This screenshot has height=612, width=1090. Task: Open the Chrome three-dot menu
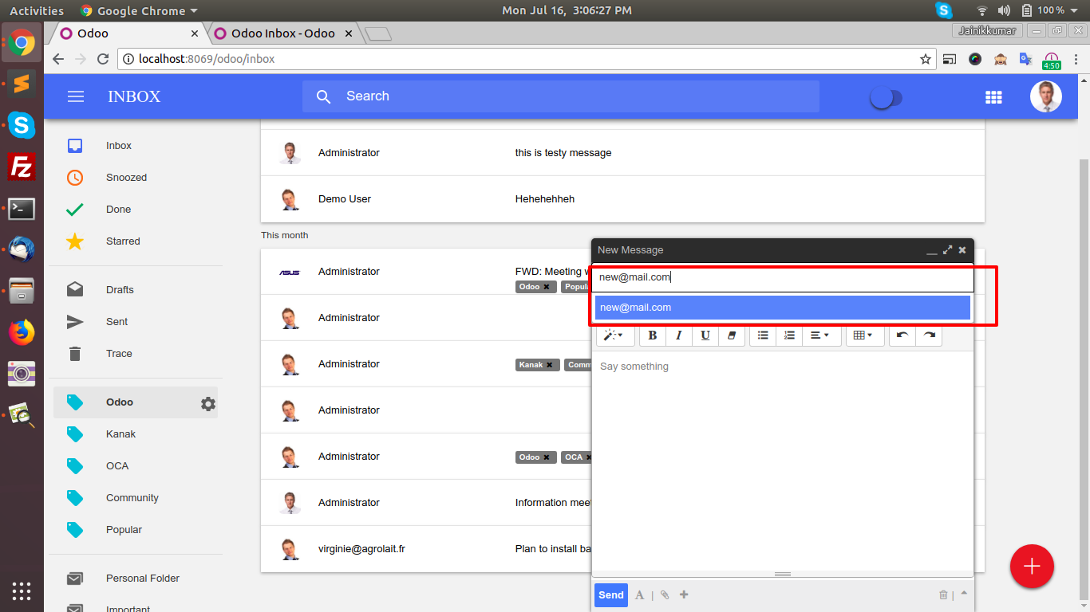[x=1076, y=59]
